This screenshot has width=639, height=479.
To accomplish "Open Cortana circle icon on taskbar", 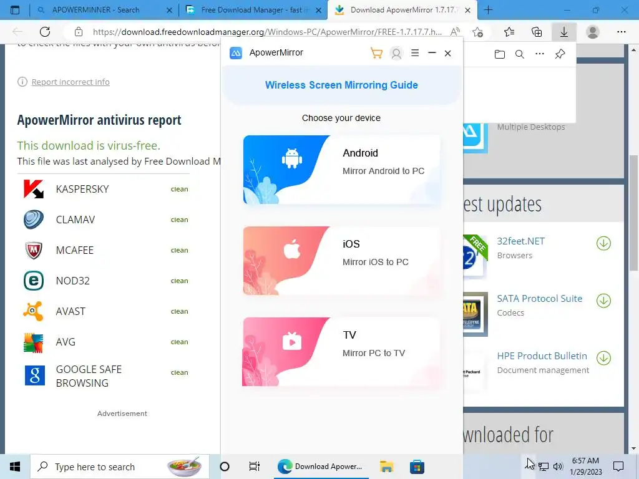I will pos(225,467).
